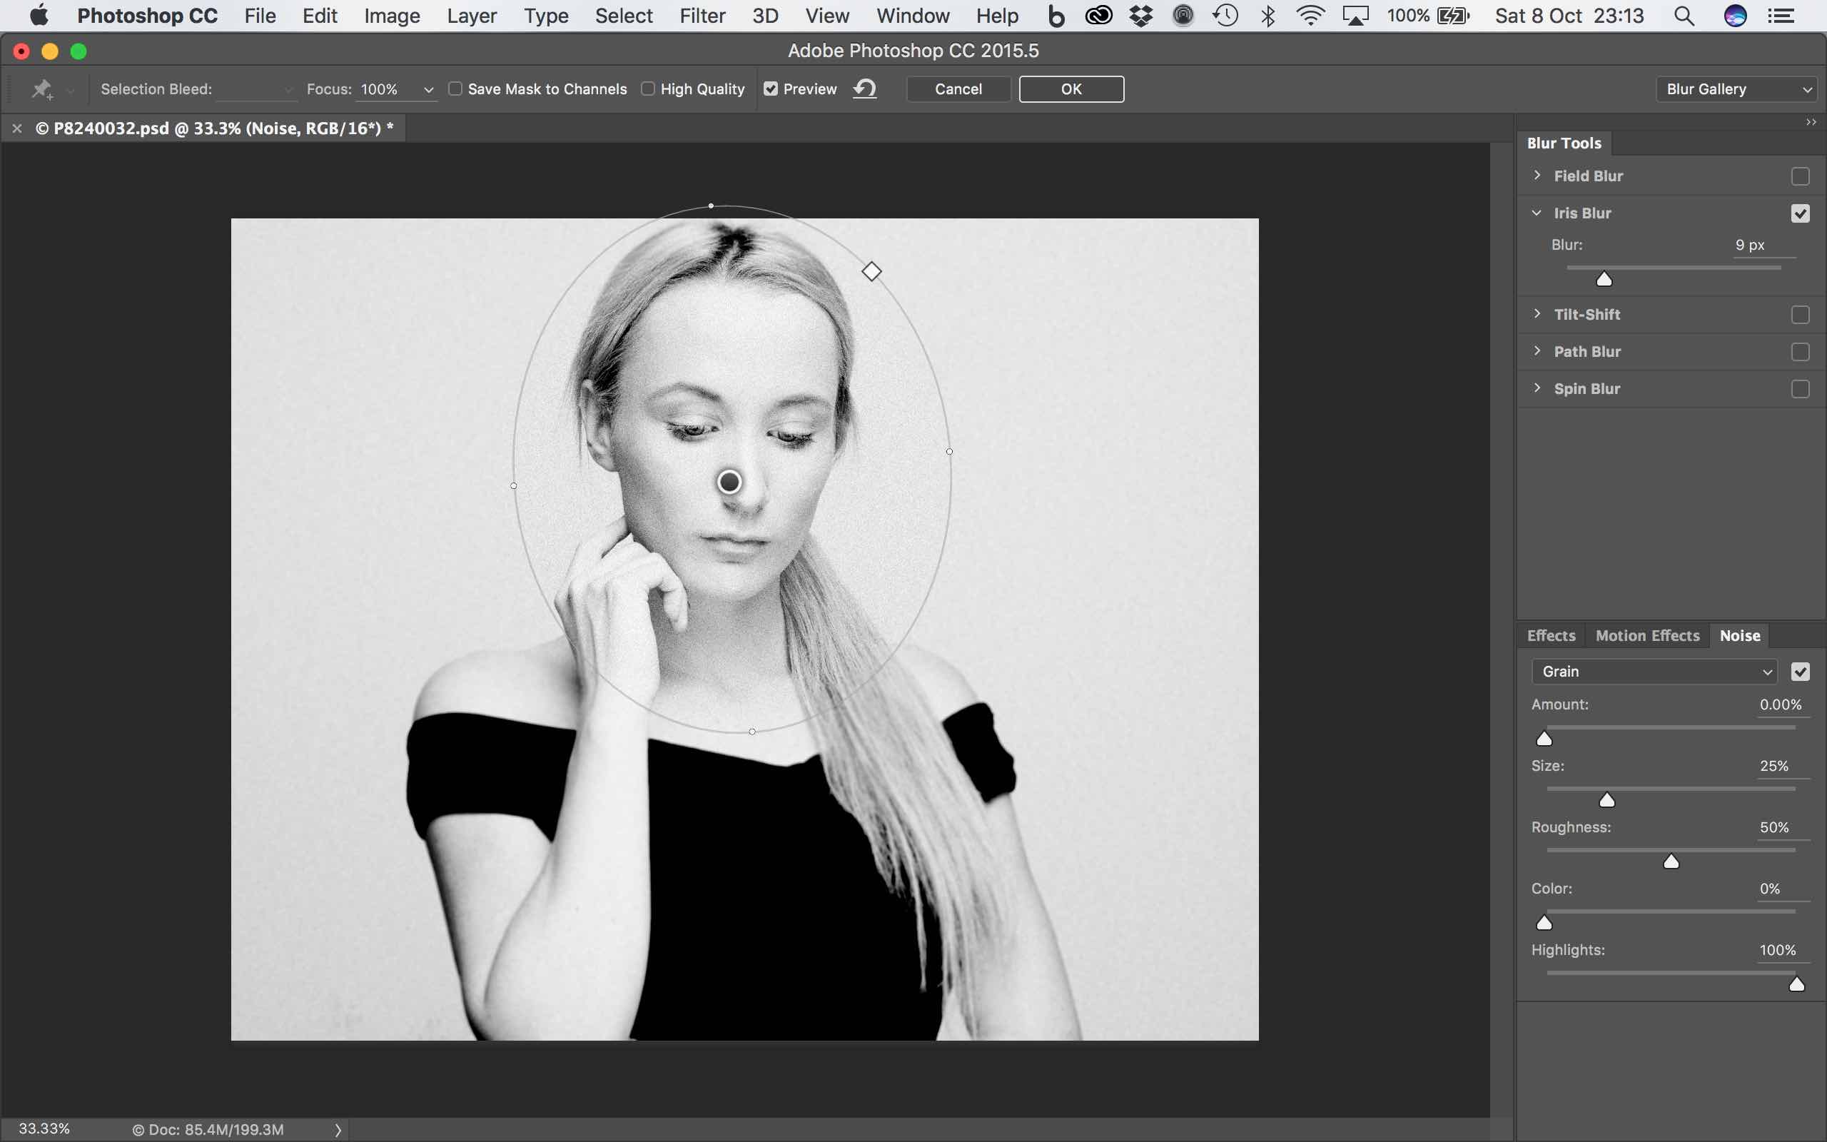Open Time Machine menu bar icon

1225,16
